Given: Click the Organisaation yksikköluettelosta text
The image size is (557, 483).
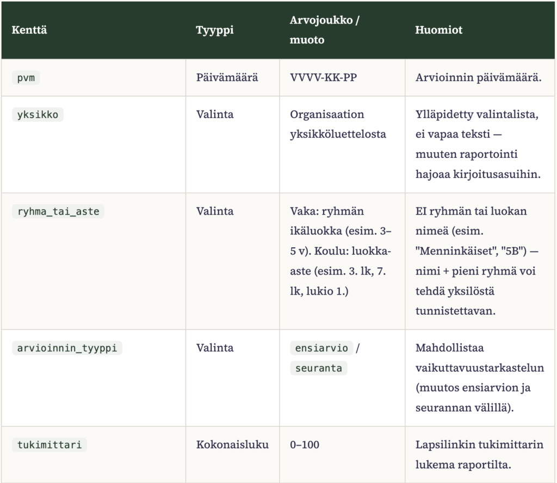Looking at the screenshot, I should 338,124.
